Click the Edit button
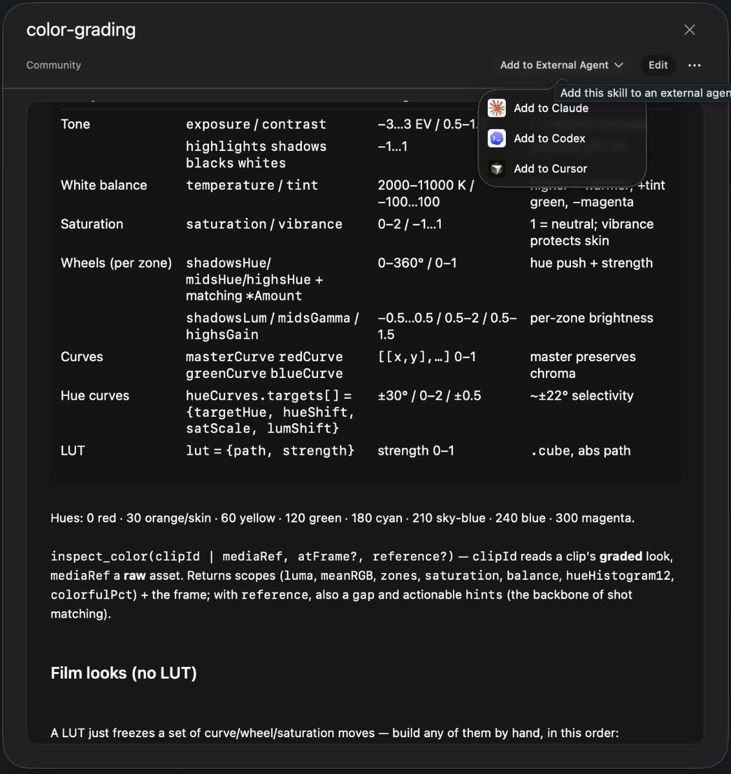This screenshot has height=774, width=731. click(658, 65)
